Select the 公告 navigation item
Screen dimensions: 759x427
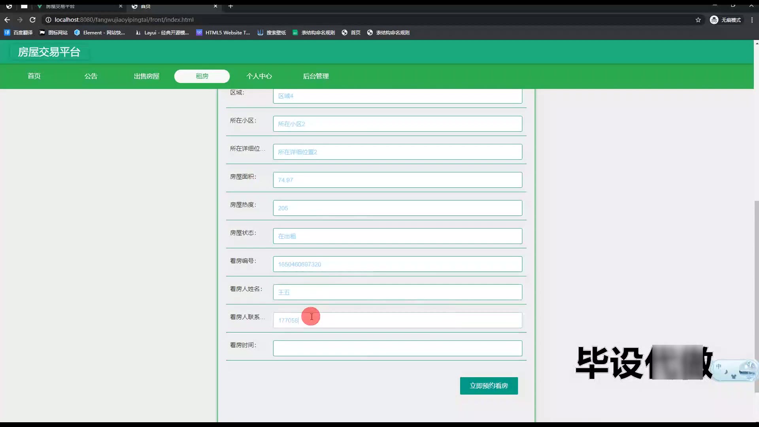pyautogui.click(x=91, y=76)
